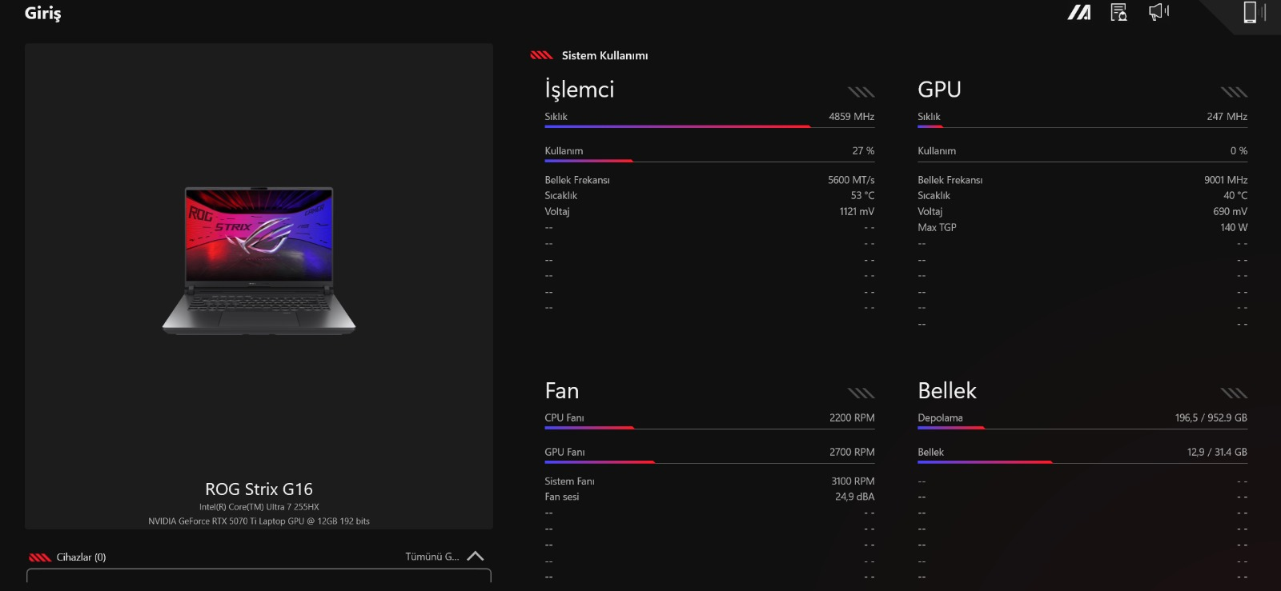This screenshot has width=1281, height=591.
Task: Click the Fan heading
Action: tap(561, 390)
